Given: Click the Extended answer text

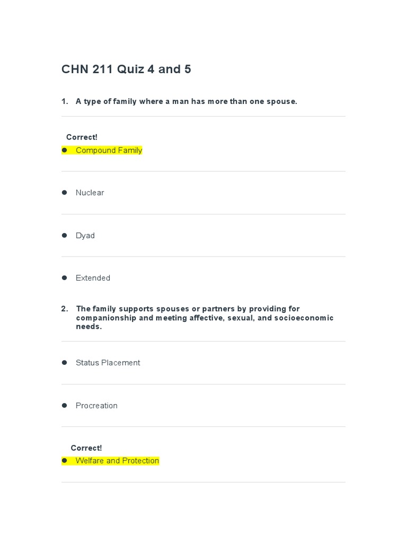Looking at the screenshot, I should (x=93, y=278).
